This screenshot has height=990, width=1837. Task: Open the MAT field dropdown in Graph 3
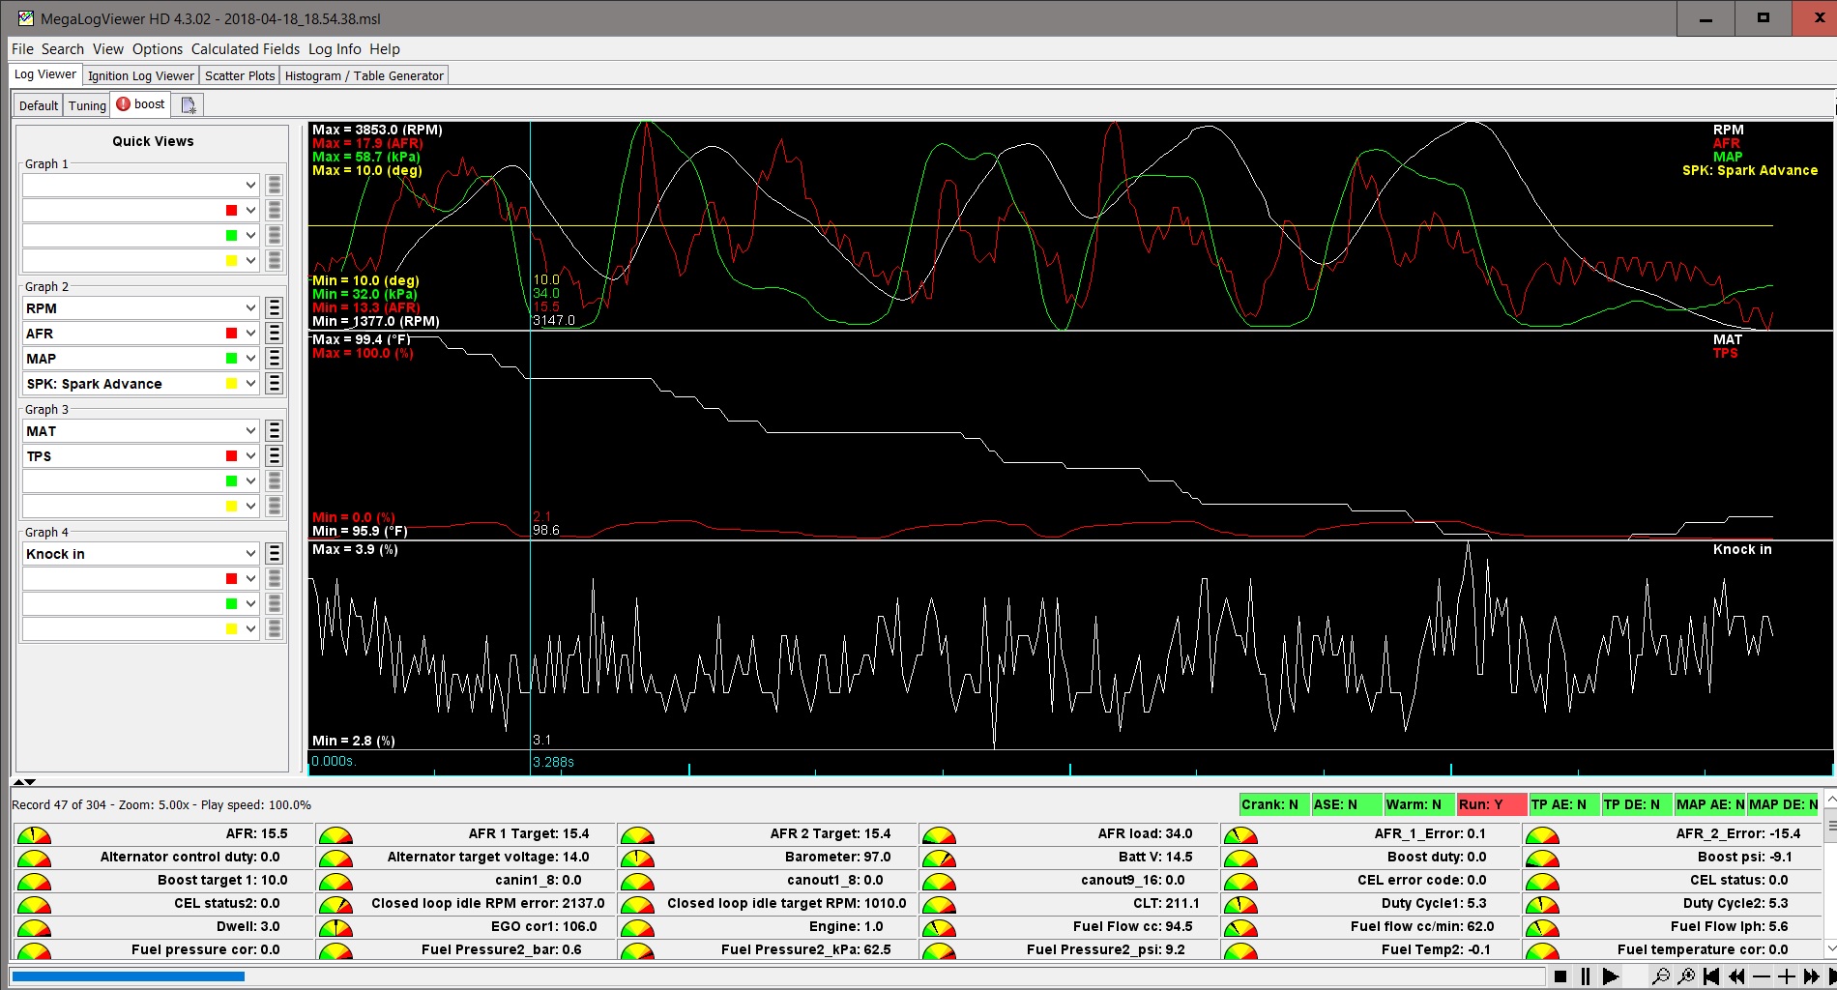tap(250, 431)
